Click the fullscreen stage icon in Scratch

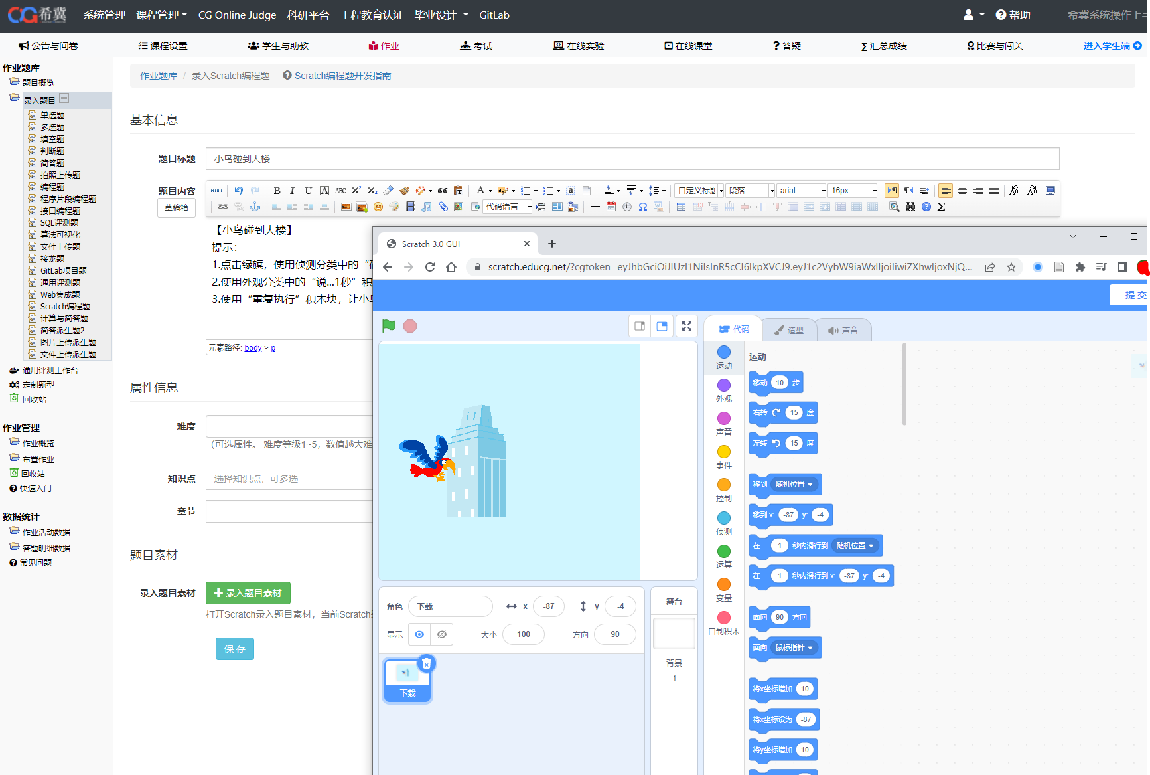687,326
